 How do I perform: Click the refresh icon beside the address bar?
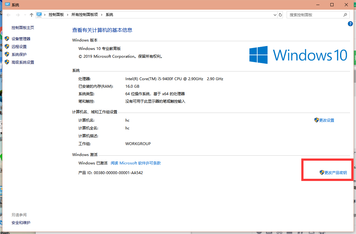click(280, 14)
